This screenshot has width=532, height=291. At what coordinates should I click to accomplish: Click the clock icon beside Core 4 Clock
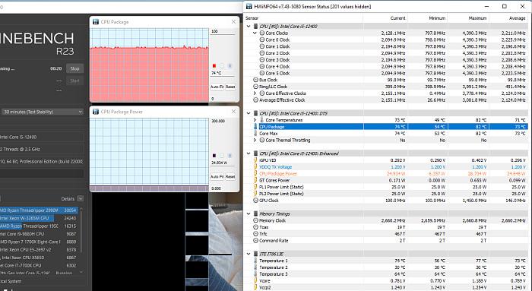click(x=262, y=66)
